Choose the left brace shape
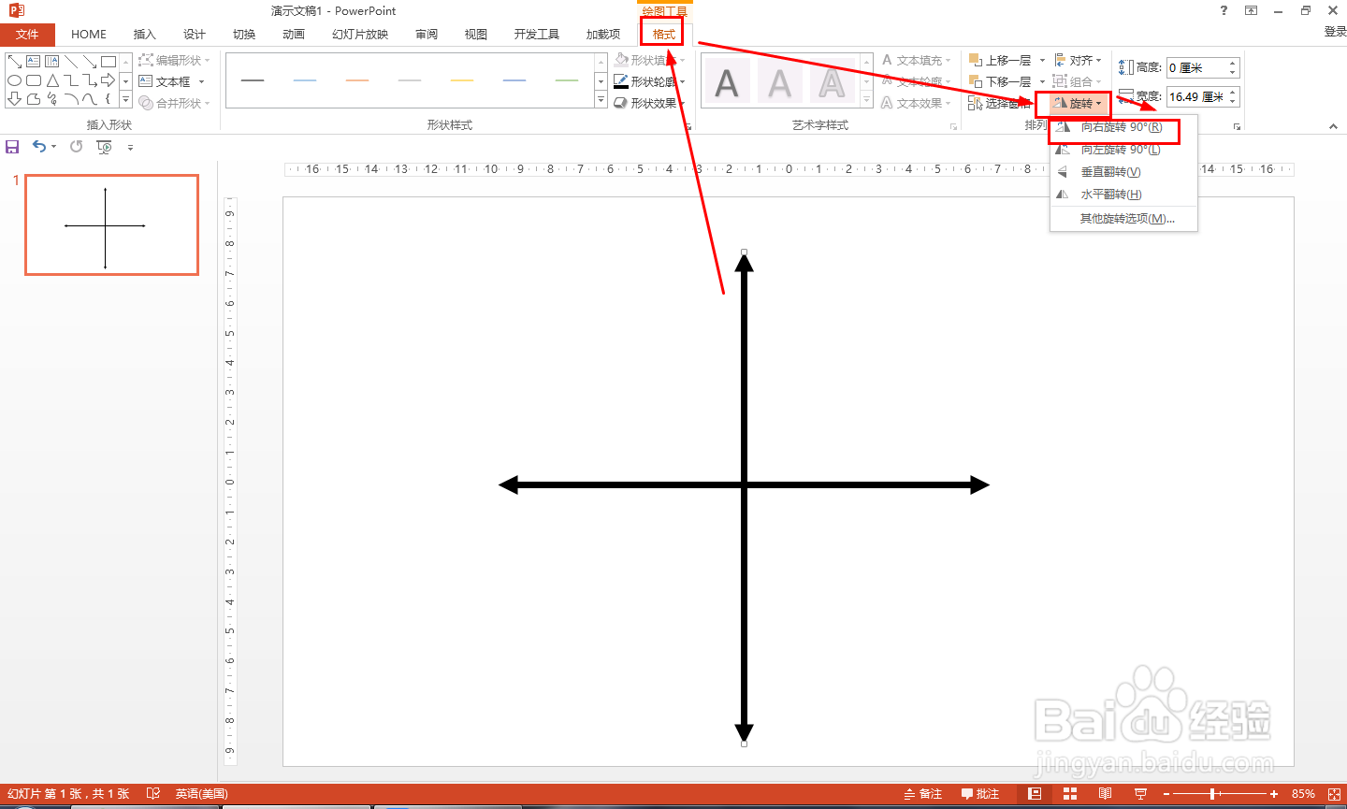1347x809 pixels. (109, 99)
